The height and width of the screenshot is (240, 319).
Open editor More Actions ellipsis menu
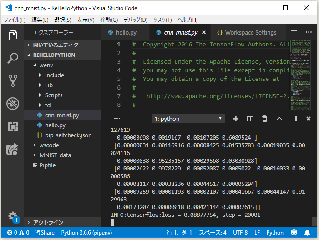click(x=309, y=32)
